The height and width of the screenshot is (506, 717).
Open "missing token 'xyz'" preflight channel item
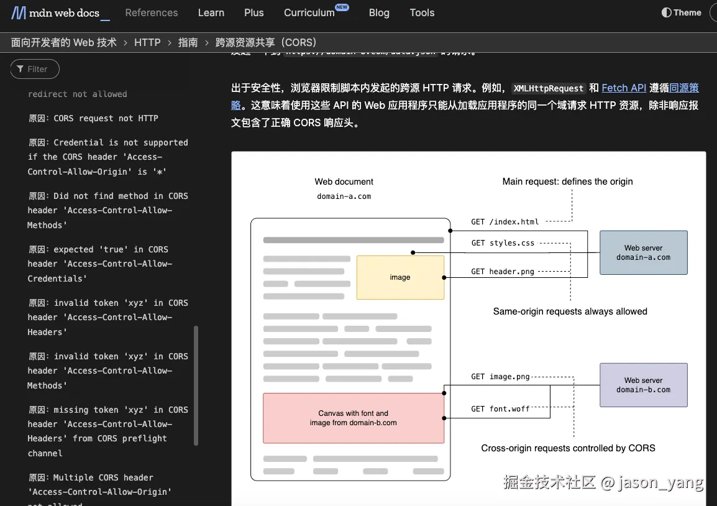(107, 431)
